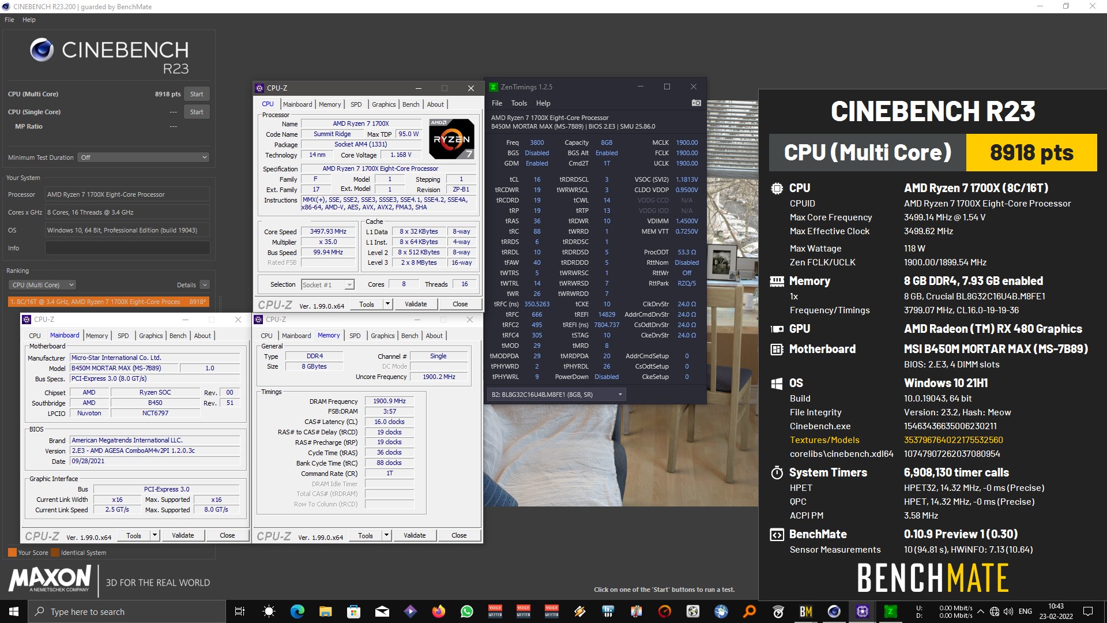Expand the ranking Details chevron

(x=205, y=285)
